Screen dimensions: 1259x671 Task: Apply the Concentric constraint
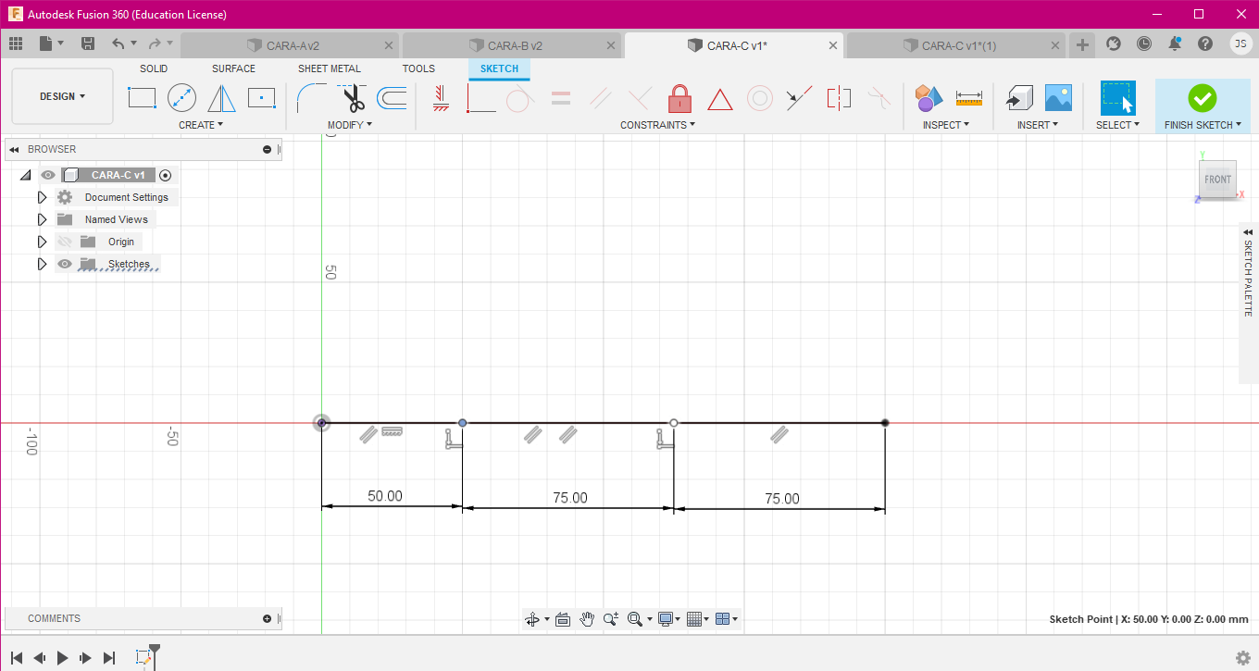point(760,97)
